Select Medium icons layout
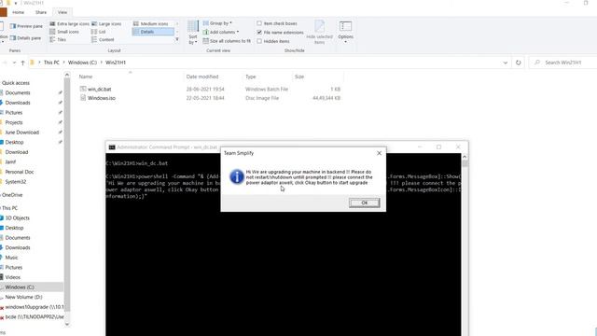The height and width of the screenshot is (336, 597). click(151, 23)
